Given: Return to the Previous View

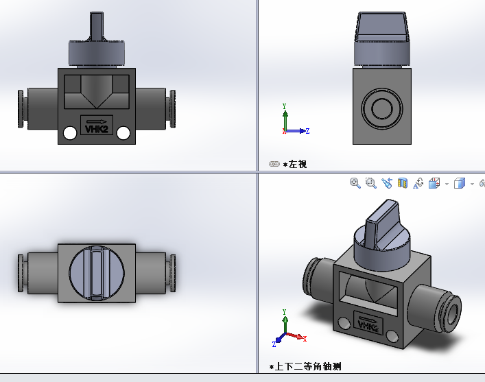Looking at the screenshot, I should tap(387, 183).
